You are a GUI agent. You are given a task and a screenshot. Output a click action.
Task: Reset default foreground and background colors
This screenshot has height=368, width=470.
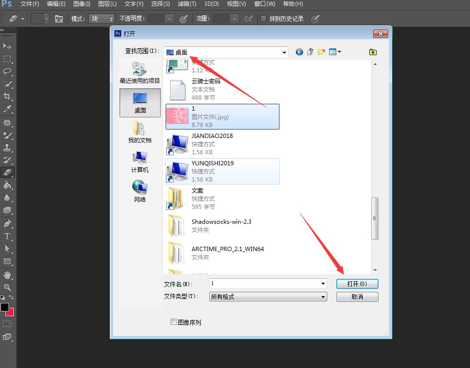(2, 298)
